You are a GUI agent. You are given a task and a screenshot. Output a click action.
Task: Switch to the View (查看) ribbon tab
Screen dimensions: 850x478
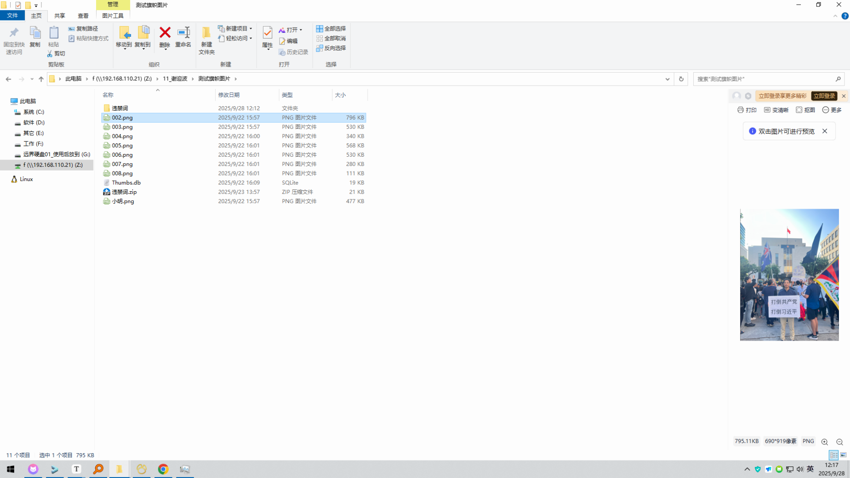pos(83,16)
